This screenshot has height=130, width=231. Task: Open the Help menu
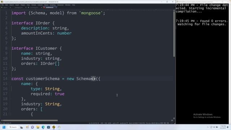74,5
